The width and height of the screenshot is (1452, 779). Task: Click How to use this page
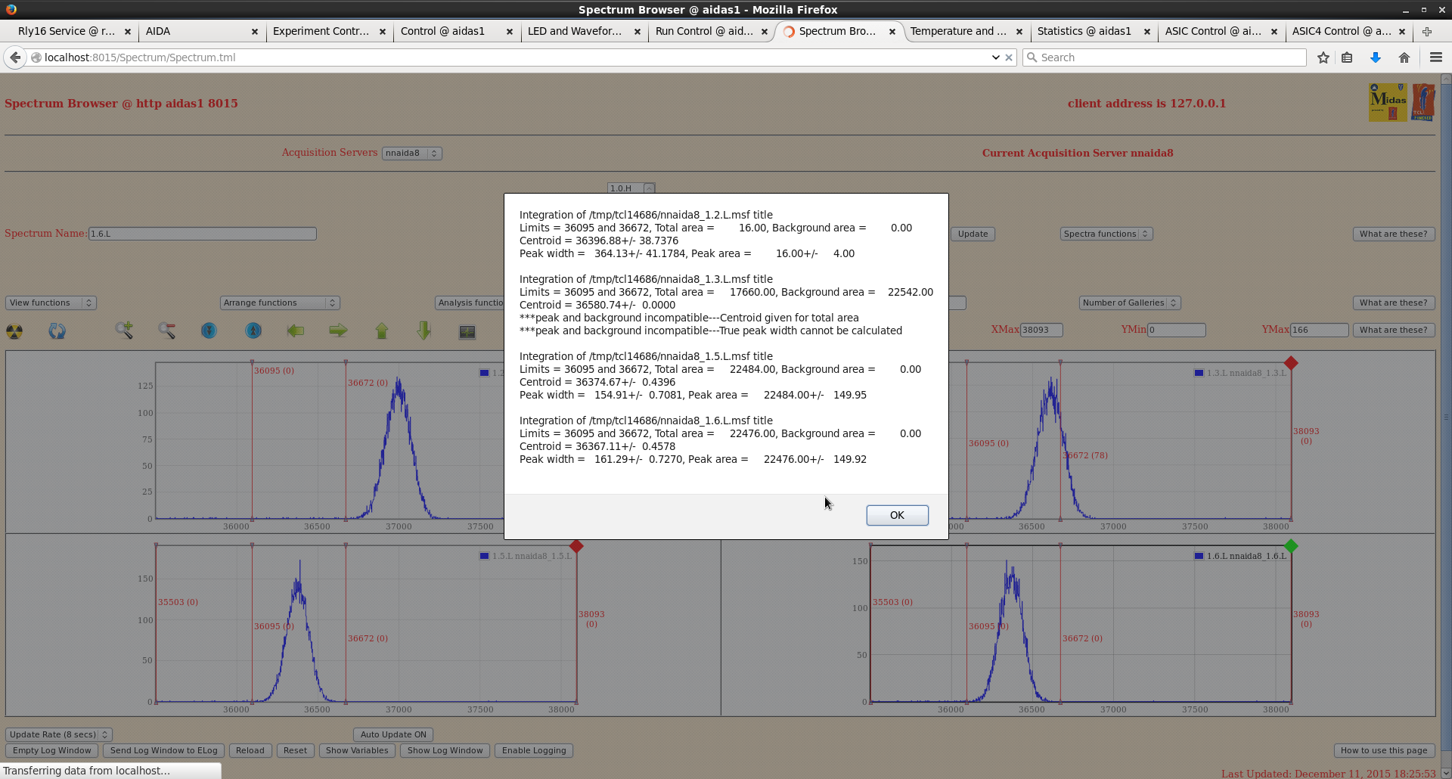coord(1384,751)
